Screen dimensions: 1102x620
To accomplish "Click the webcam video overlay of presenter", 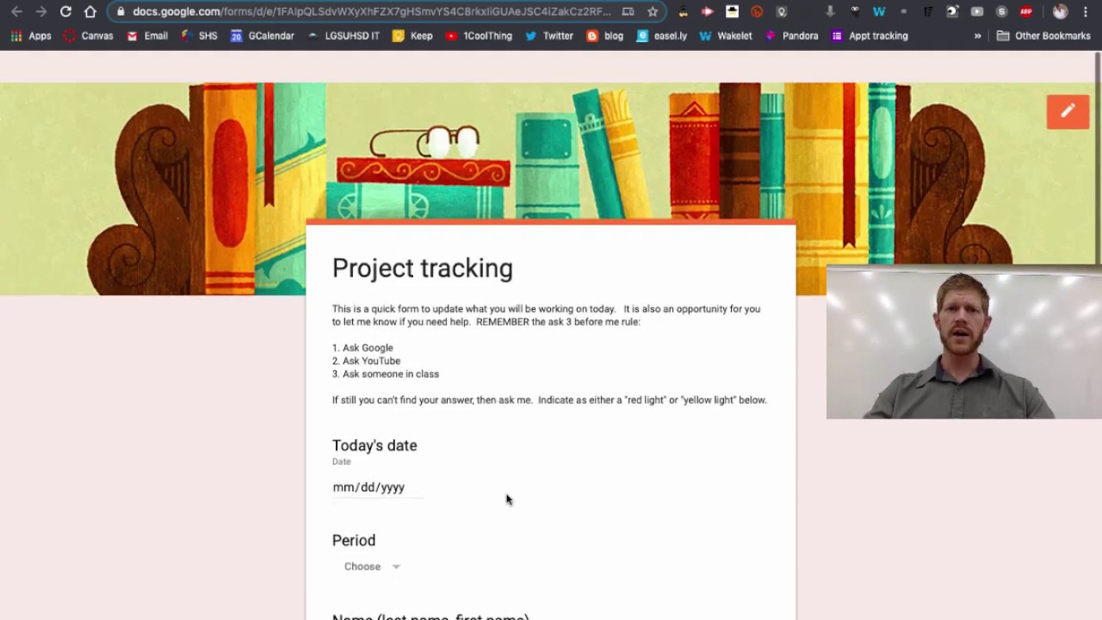I will pos(963,342).
